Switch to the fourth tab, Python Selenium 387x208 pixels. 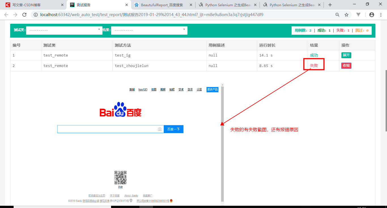click(227, 5)
